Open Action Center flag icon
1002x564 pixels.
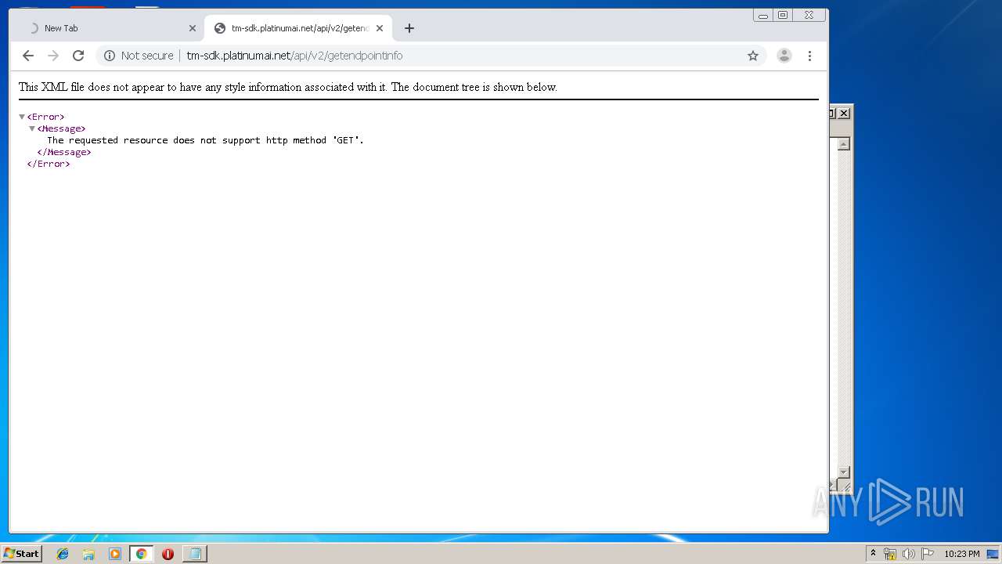(928, 554)
